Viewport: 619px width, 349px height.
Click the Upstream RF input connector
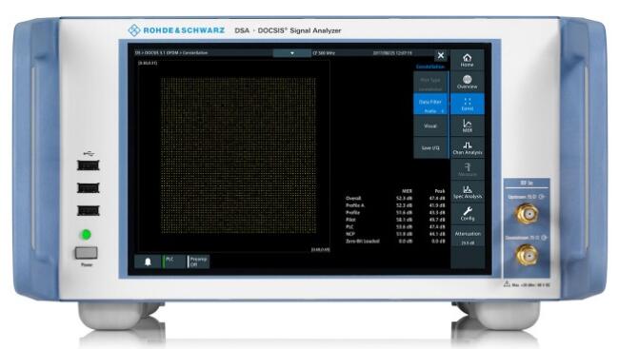point(527,214)
